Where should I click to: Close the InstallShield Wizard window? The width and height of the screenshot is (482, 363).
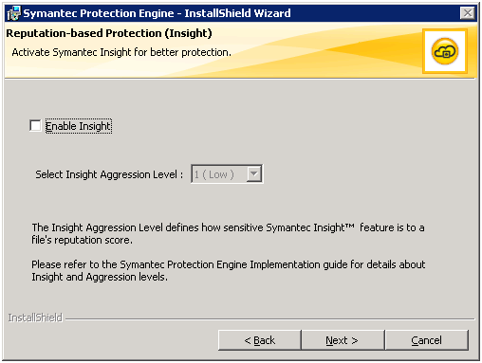point(468,13)
